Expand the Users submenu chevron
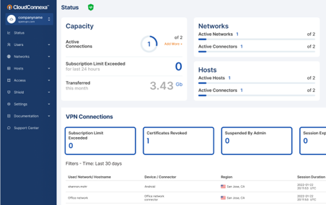This screenshot has height=205, width=326. pyautogui.click(x=49, y=45)
